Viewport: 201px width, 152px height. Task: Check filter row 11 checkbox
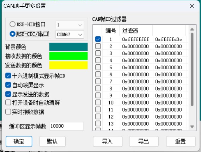[98, 109]
